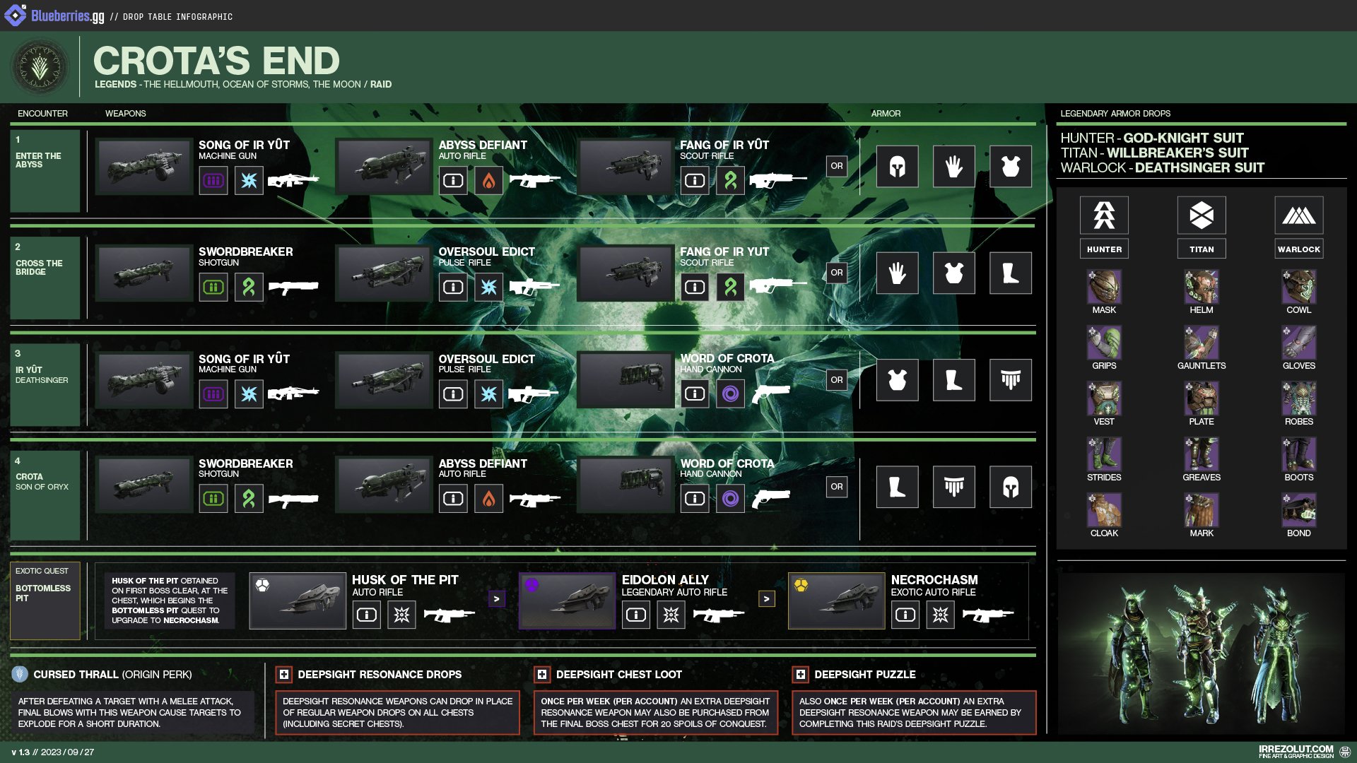Click the Strand icon beside Swordbreaker
This screenshot has width=1357, height=763.
pyautogui.click(x=249, y=288)
